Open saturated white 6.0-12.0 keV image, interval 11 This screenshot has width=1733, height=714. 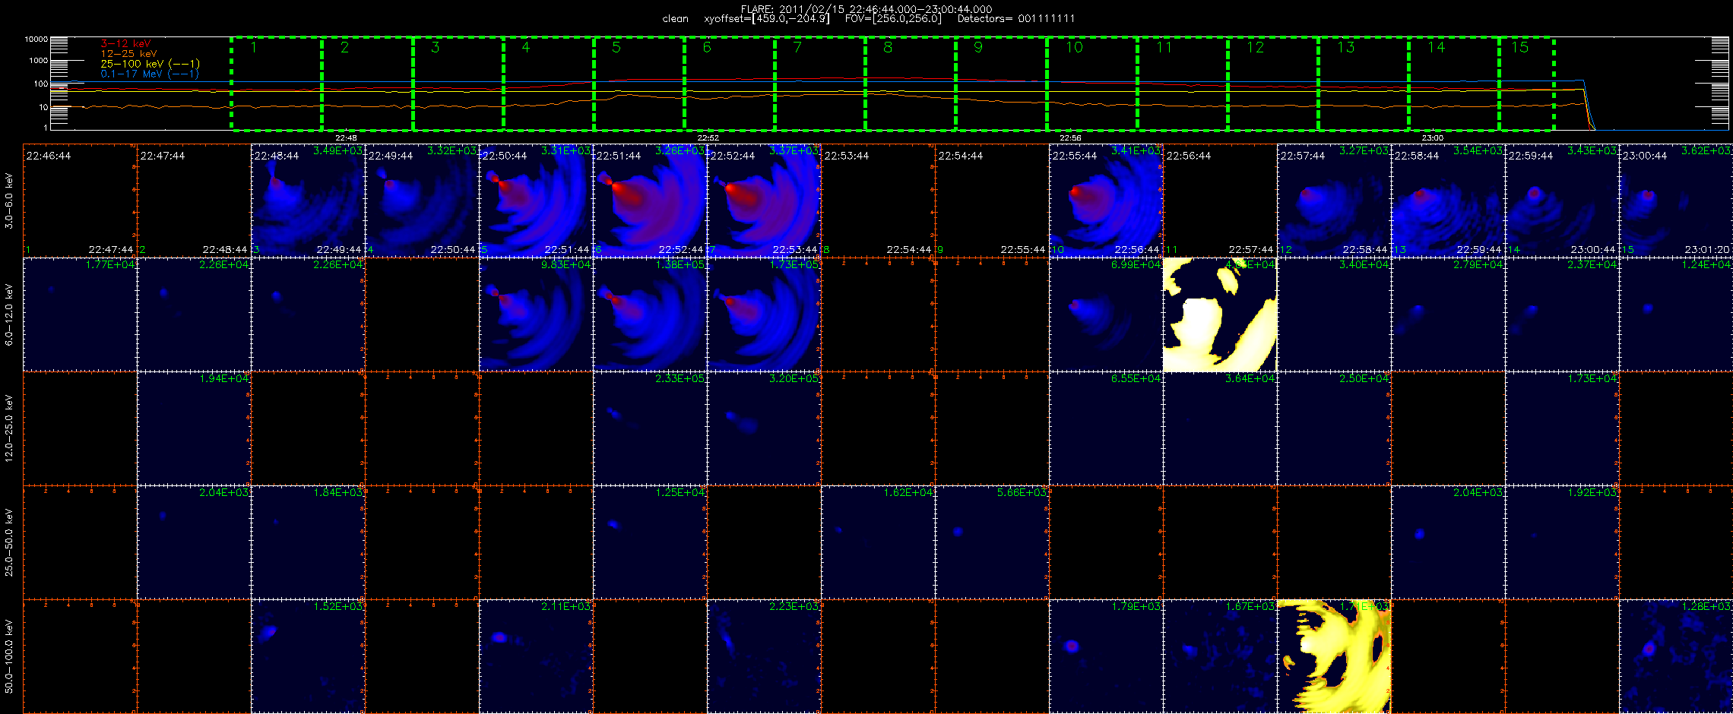tap(1220, 314)
